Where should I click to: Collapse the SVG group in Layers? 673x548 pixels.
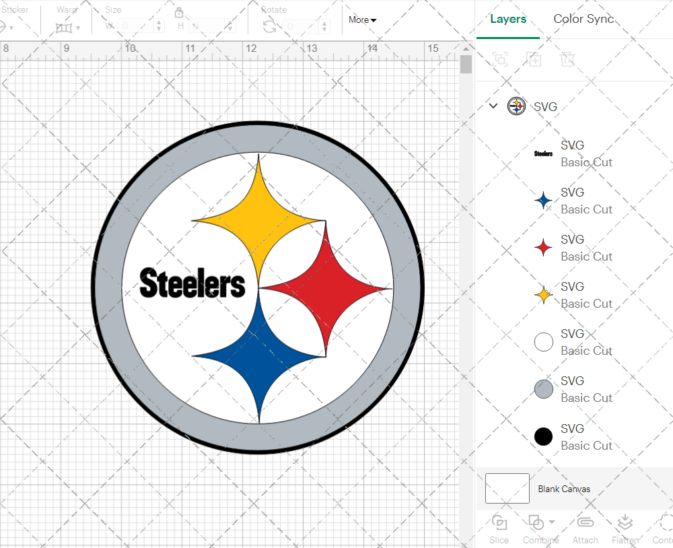[x=493, y=106]
